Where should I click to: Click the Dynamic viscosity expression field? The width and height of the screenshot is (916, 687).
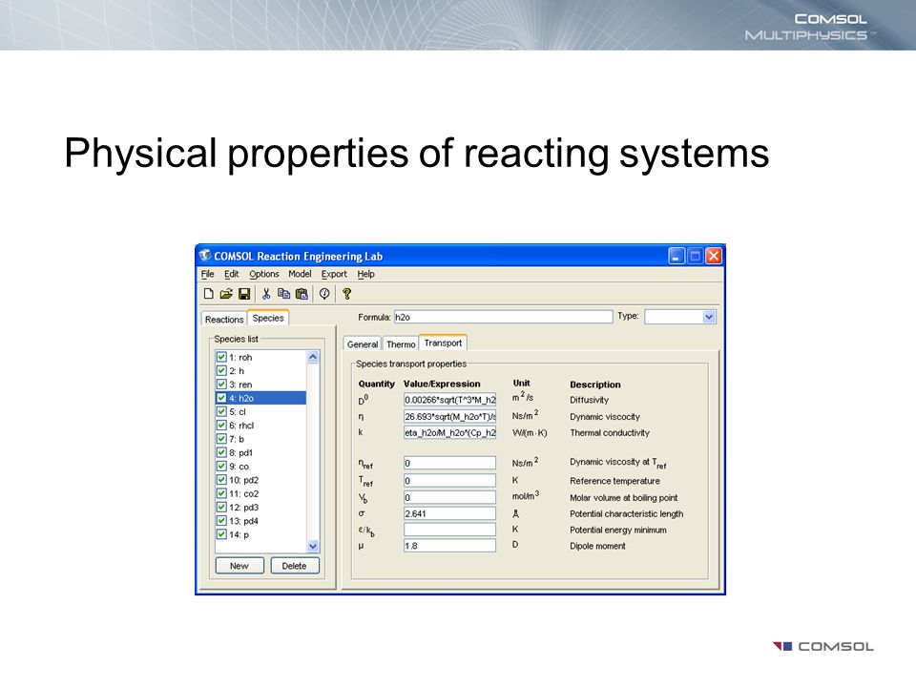[449, 417]
